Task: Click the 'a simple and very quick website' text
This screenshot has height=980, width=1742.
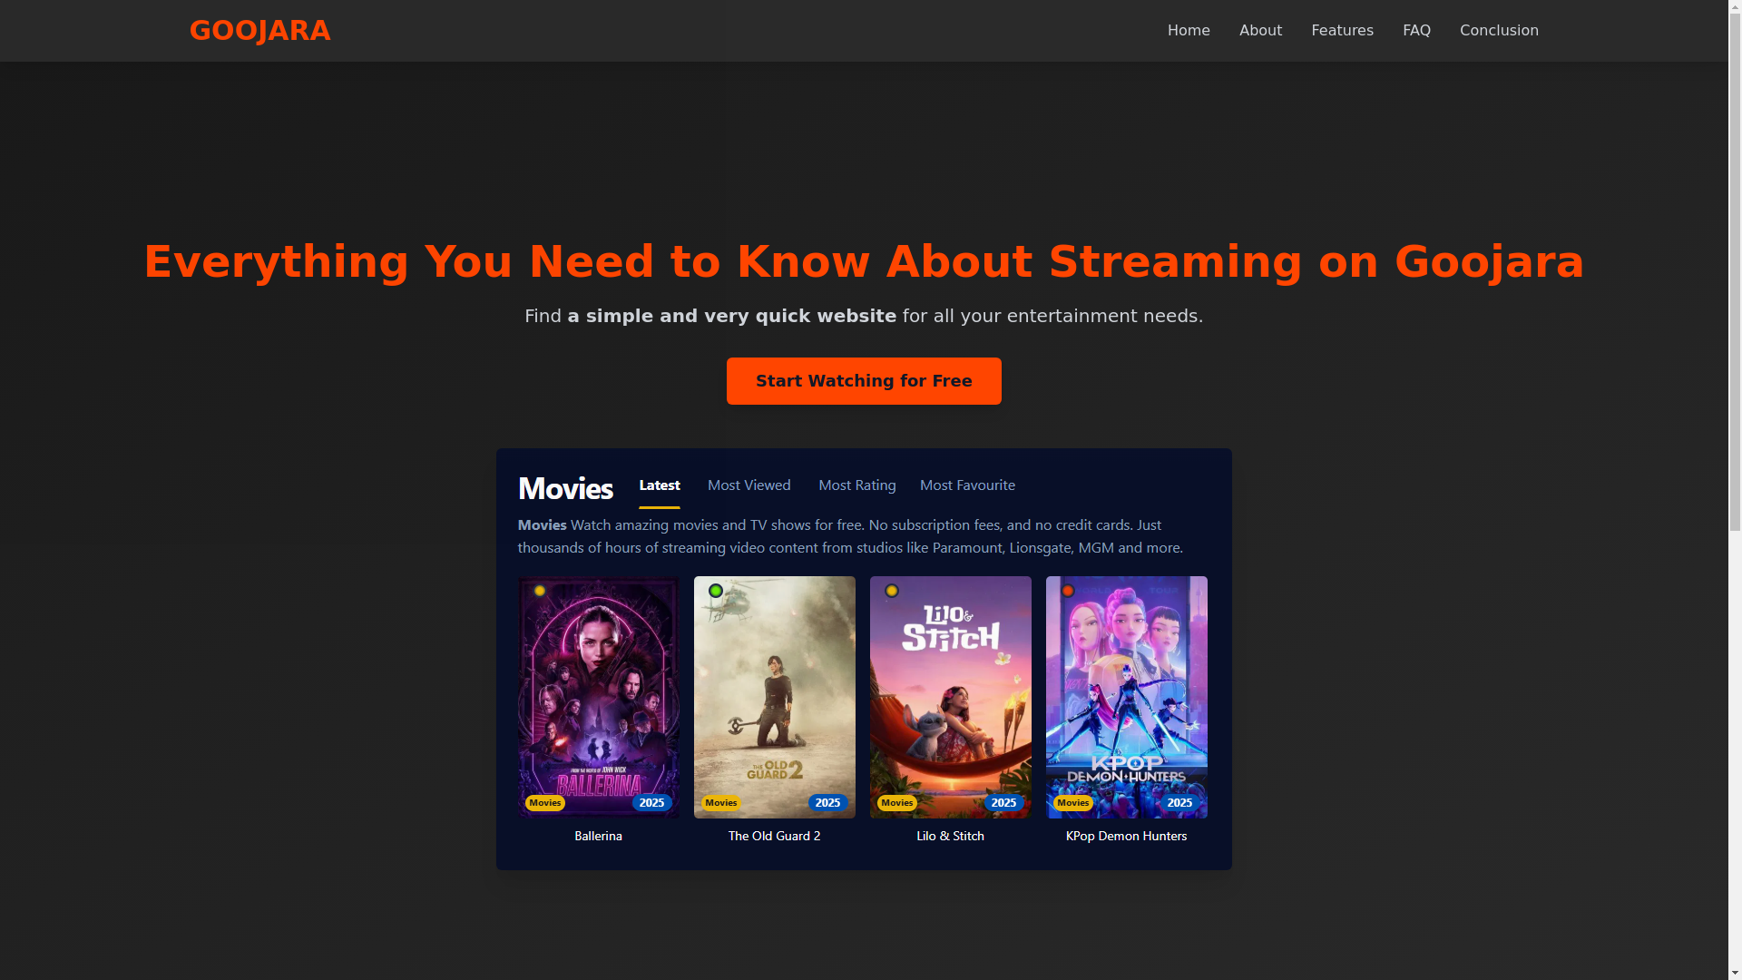Action: click(x=731, y=316)
